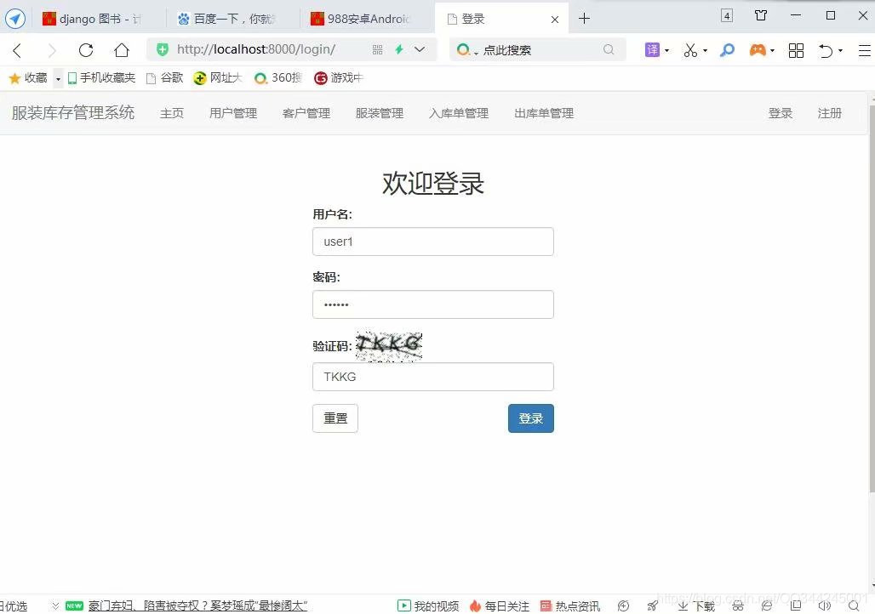875x614 pixels.
Task: Open 入库单管理 nav item
Action: pos(459,113)
